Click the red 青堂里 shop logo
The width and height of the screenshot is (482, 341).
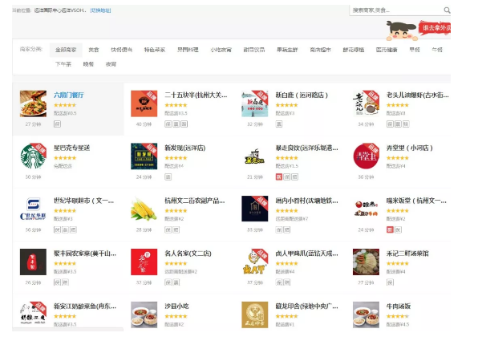click(366, 156)
